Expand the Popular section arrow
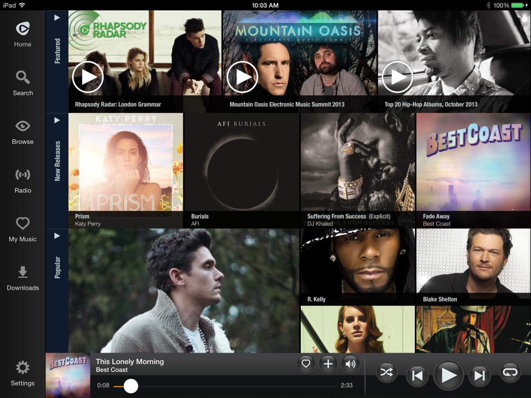 coord(57,236)
